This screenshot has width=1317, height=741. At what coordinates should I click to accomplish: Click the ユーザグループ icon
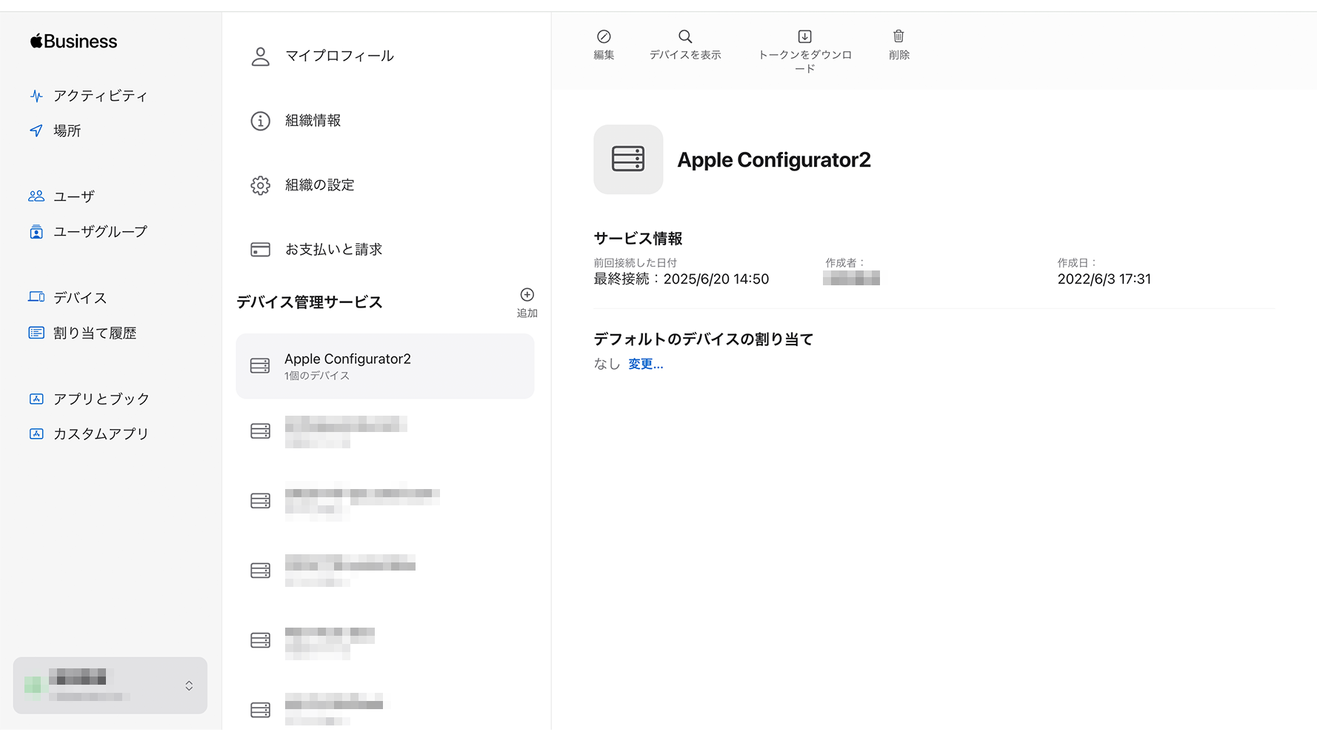click(36, 232)
